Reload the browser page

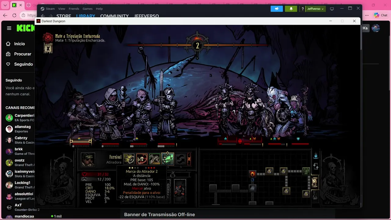[14, 15]
